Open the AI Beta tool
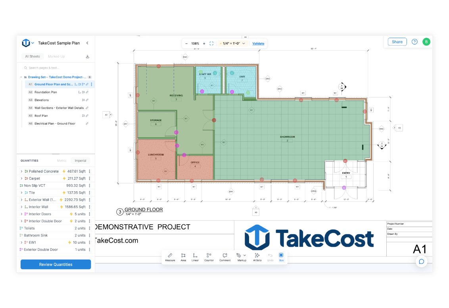This screenshot has height=308, width=449. pyautogui.click(x=257, y=257)
